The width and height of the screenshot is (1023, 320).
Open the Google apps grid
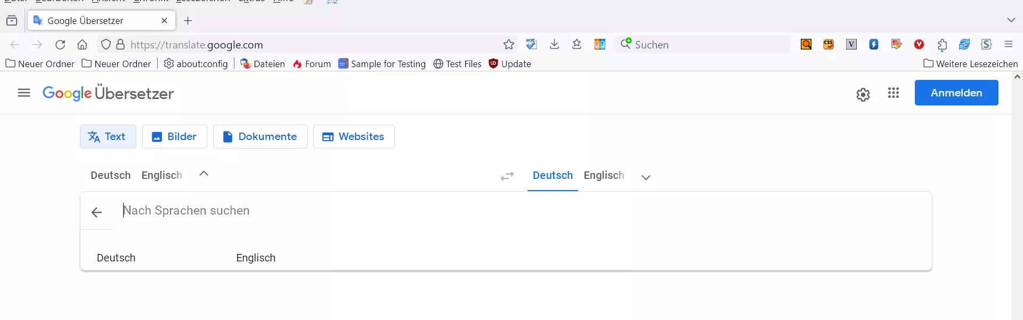click(x=894, y=93)
